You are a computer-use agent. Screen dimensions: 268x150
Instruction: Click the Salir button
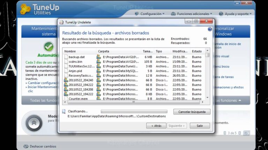(200, 126)
